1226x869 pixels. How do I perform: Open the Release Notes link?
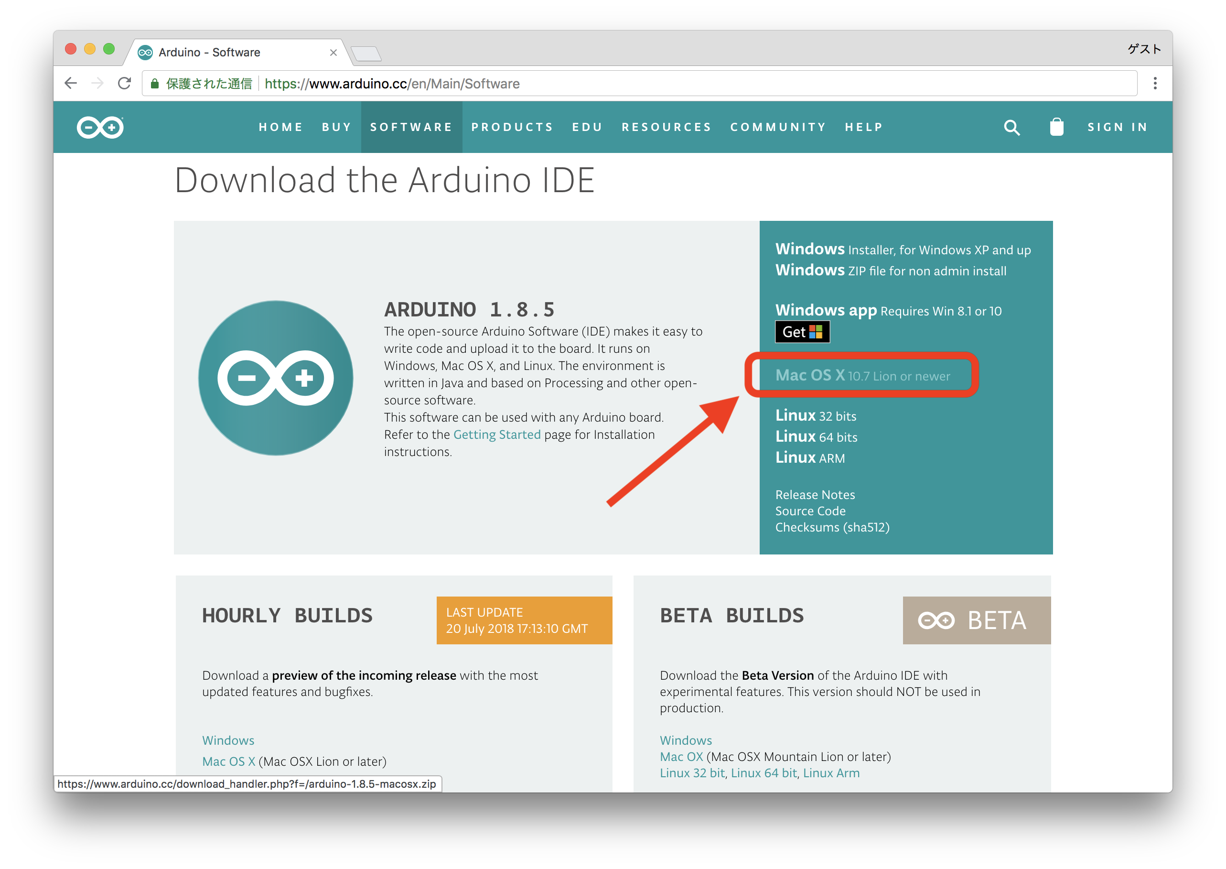[x=815, y=494]
